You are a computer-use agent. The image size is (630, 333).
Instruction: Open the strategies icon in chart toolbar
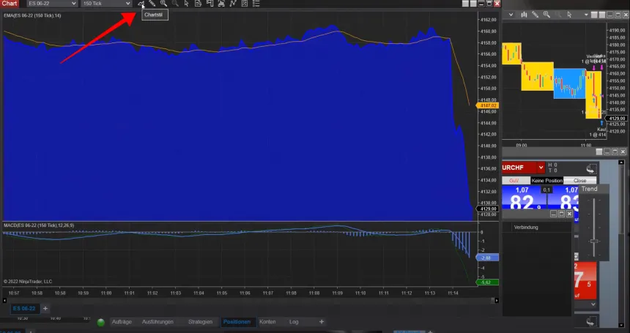click(x=245, y=4)
